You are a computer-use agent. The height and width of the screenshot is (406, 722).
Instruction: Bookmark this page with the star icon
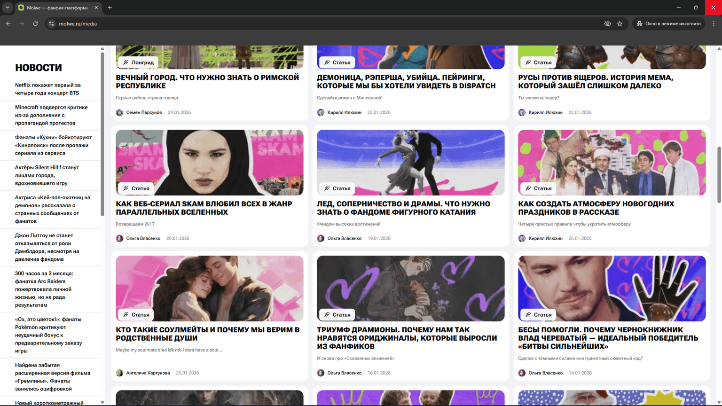620,23
